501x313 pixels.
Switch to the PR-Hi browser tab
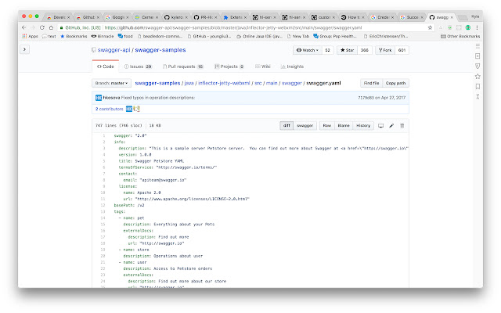pos(205,17)
